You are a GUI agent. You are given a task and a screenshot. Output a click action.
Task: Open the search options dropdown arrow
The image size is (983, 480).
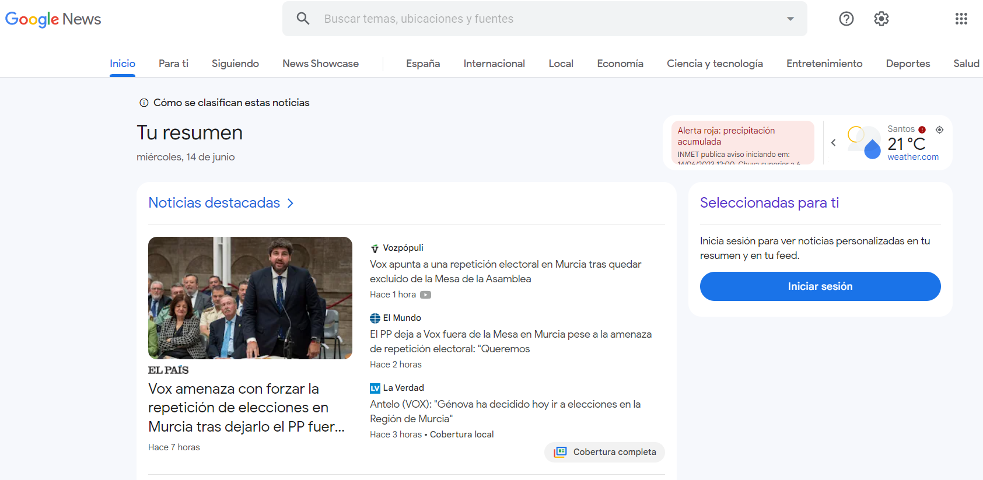tap(790, 19)
